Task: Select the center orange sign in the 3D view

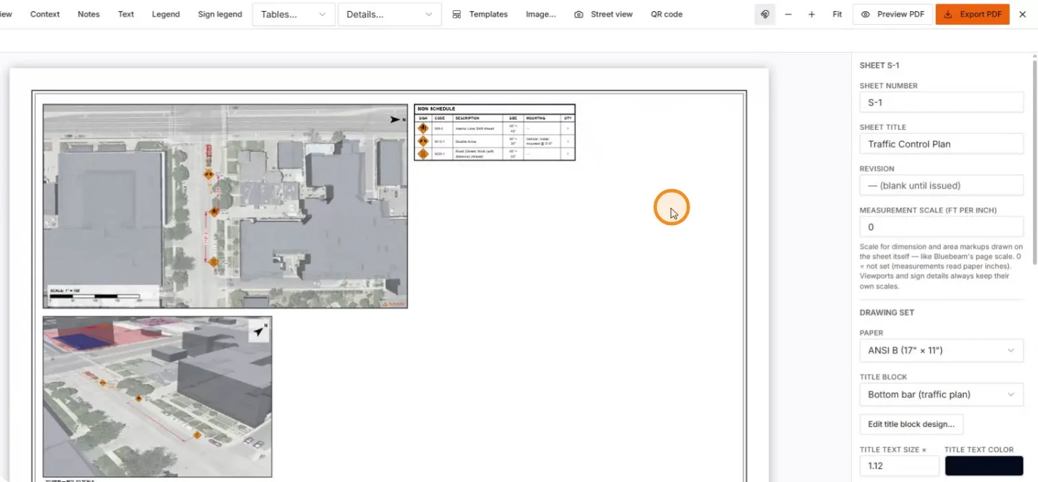Action: (x=139, y=398)
